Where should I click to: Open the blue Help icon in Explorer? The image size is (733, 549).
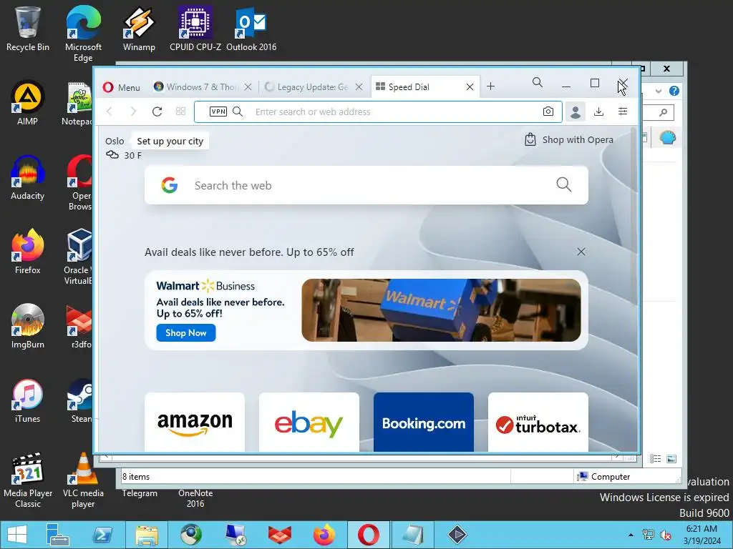tap(674, 91)
